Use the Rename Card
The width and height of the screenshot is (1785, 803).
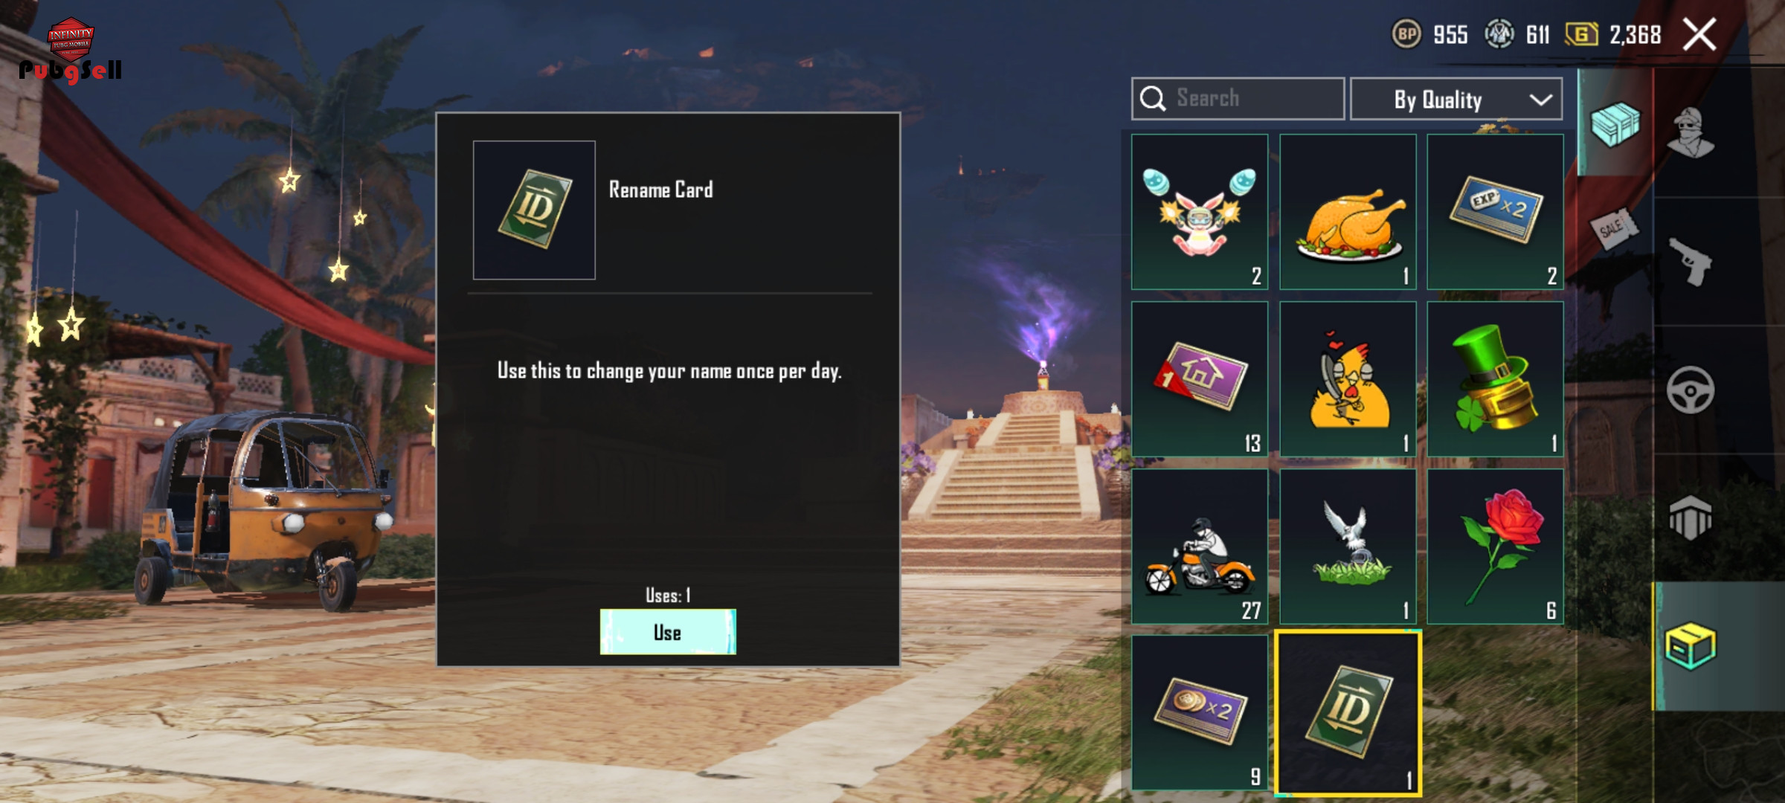point(668,632)
